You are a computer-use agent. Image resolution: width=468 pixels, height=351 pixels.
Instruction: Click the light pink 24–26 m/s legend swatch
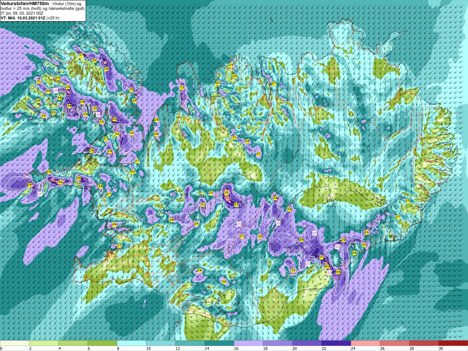point(366,343)
